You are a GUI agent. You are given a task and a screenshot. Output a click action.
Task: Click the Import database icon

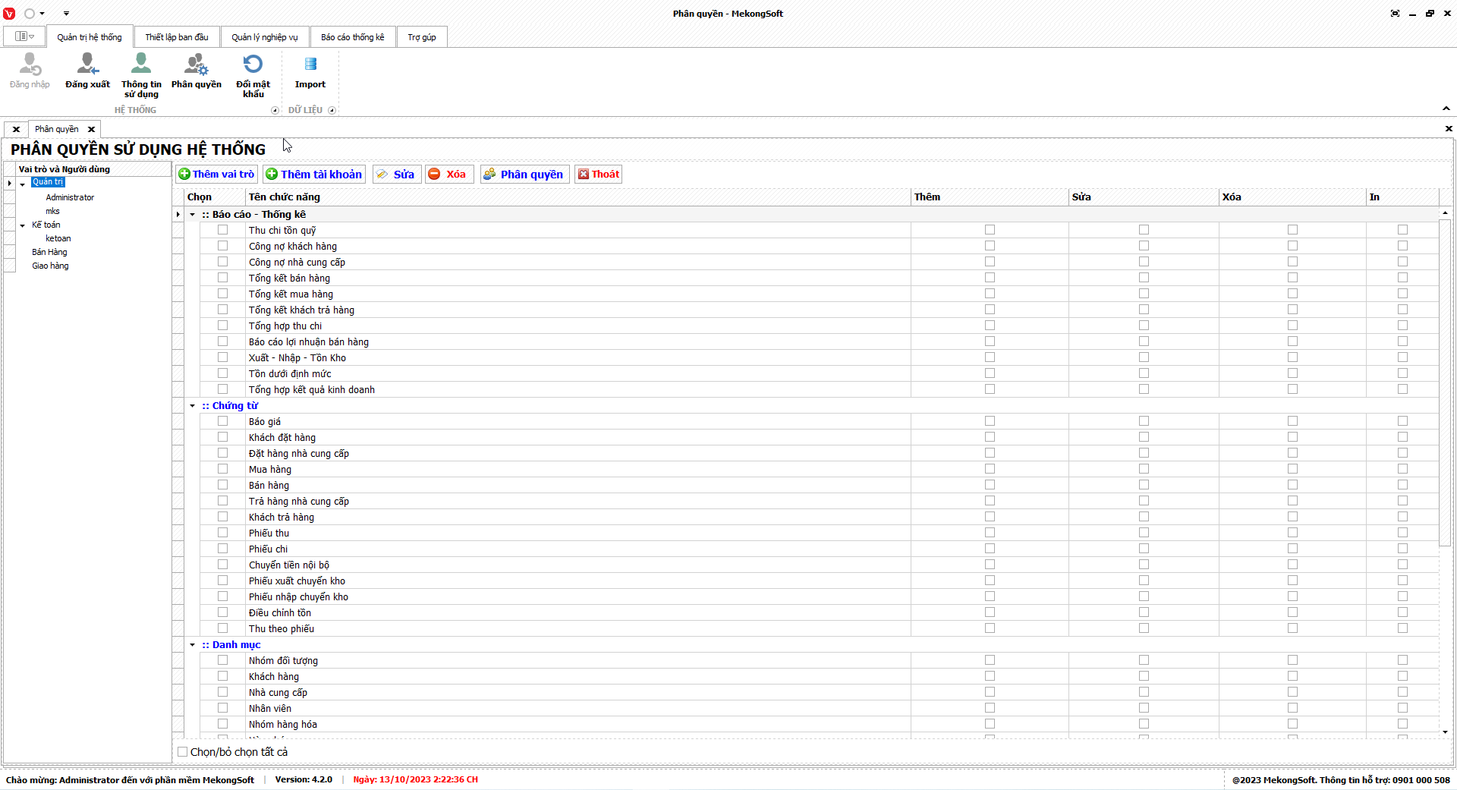tap(310, 65)
